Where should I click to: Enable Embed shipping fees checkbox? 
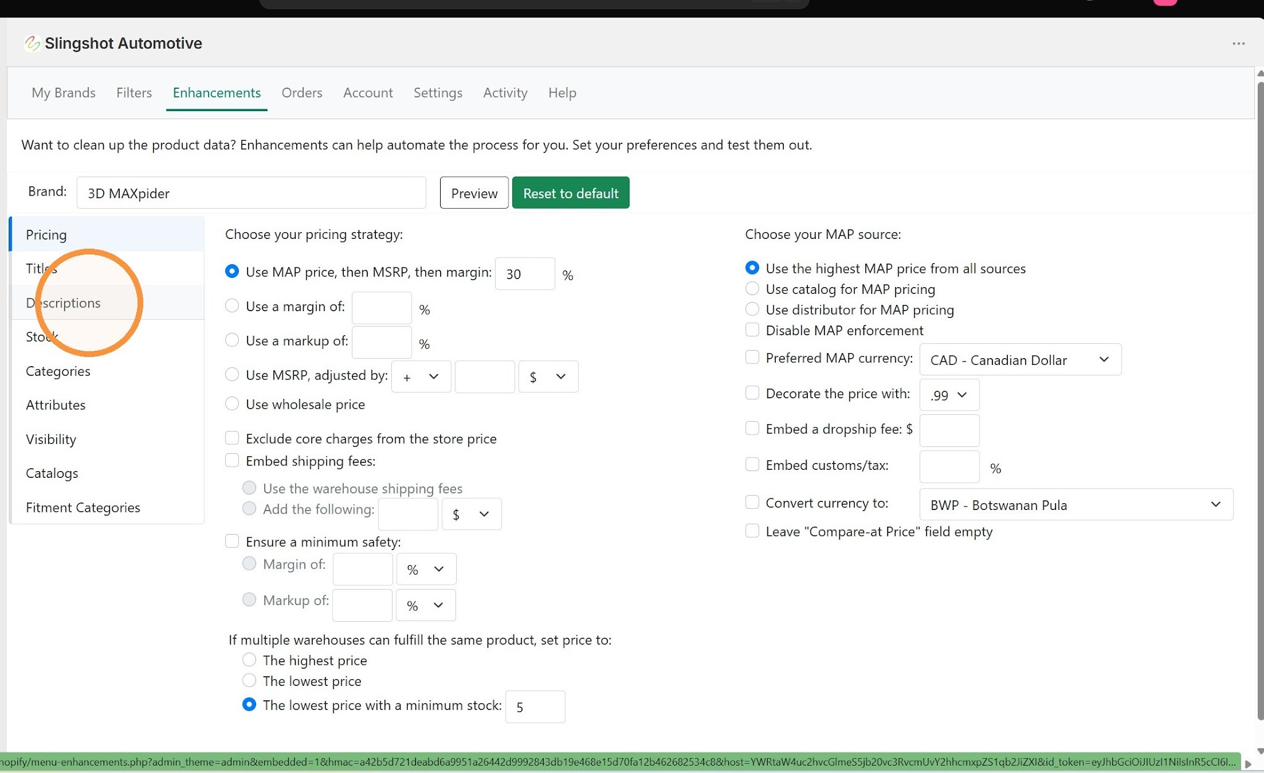click(232, 461)
